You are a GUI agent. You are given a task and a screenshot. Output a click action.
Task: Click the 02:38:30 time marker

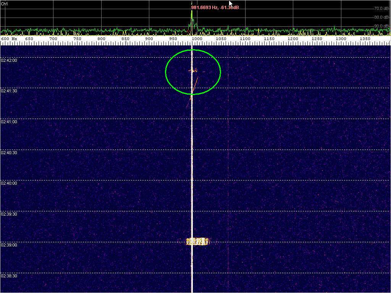click(9, 276)
